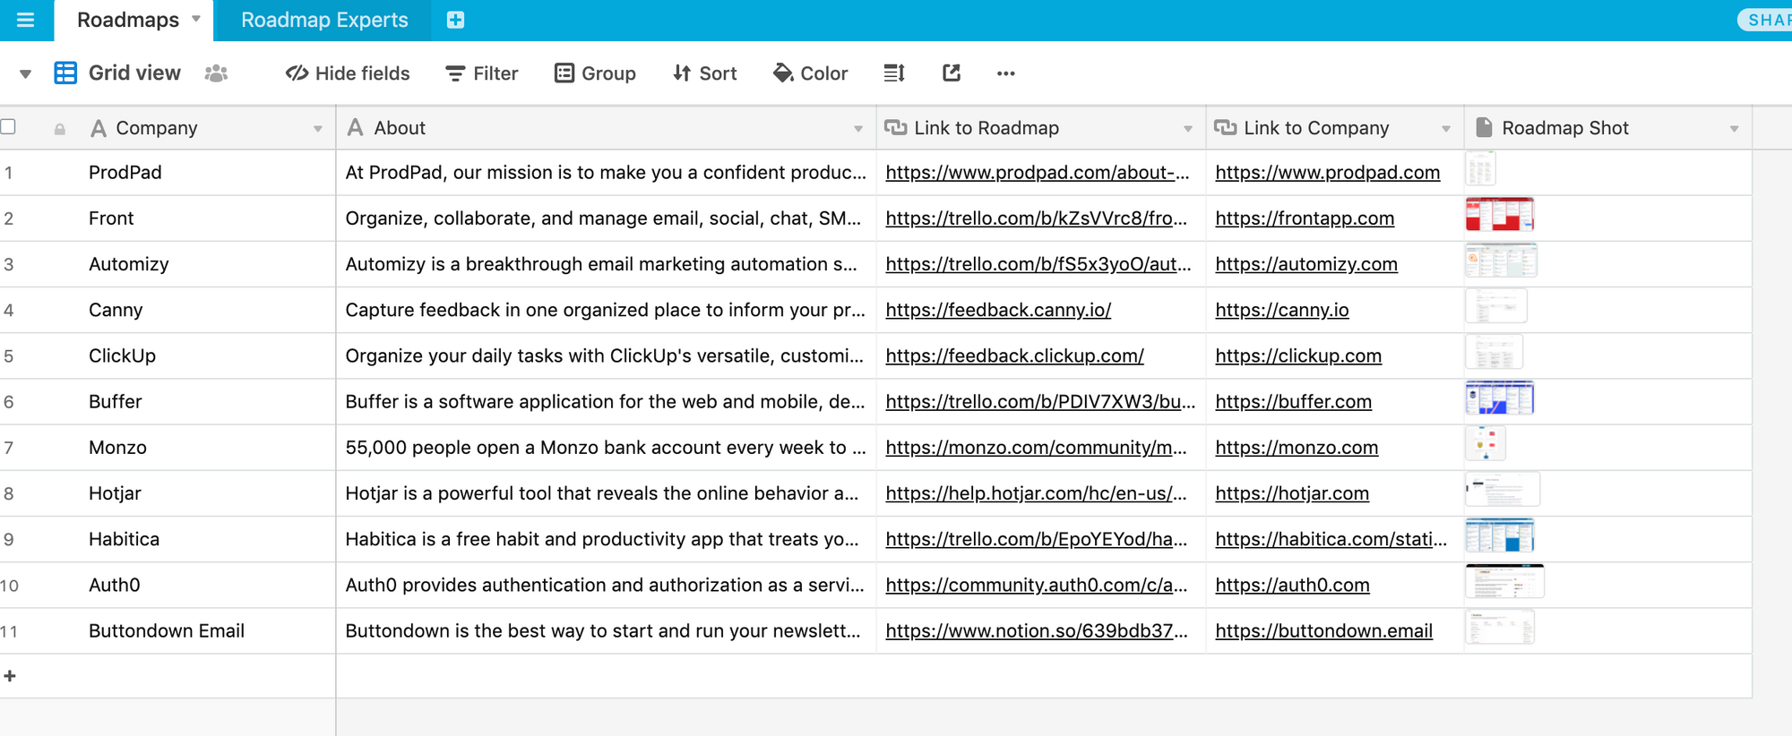Viewport: 1792px width, 736px height.
Task: Open Buttondown's notion.so roadmap link
Action: [1036, 630]
